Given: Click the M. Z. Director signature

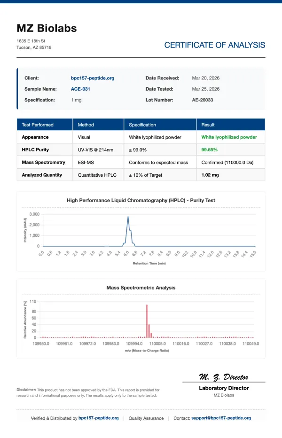Looking at the screenshot, I should coord(224,377).
